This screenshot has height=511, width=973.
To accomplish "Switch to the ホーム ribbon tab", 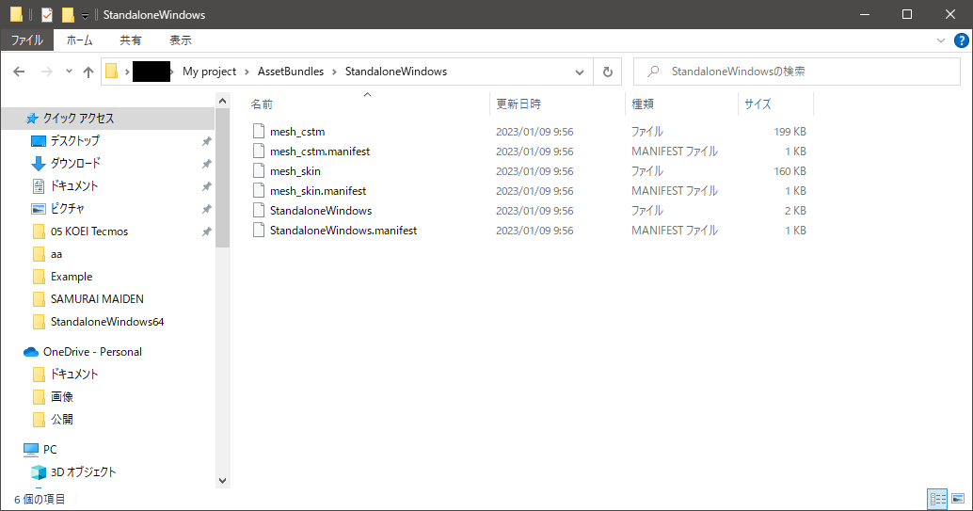I will 79,40.
